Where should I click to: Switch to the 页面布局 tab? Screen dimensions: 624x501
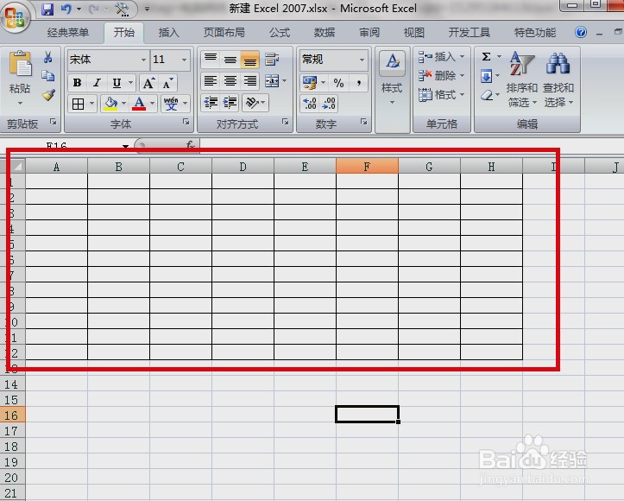(224, 32)
